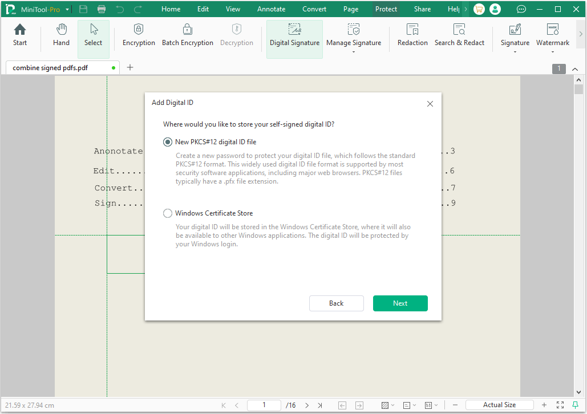Screen dimensions: 587x414
Task: Toggle full screen mode icon
Action: coord(560,405)
